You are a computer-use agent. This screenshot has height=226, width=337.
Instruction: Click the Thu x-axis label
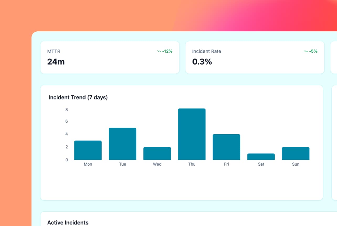[192, 164]
